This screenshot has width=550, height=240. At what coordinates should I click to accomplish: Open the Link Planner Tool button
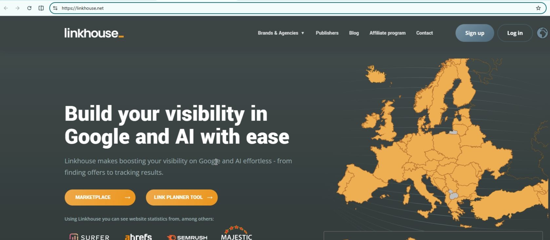click(182, 197)
